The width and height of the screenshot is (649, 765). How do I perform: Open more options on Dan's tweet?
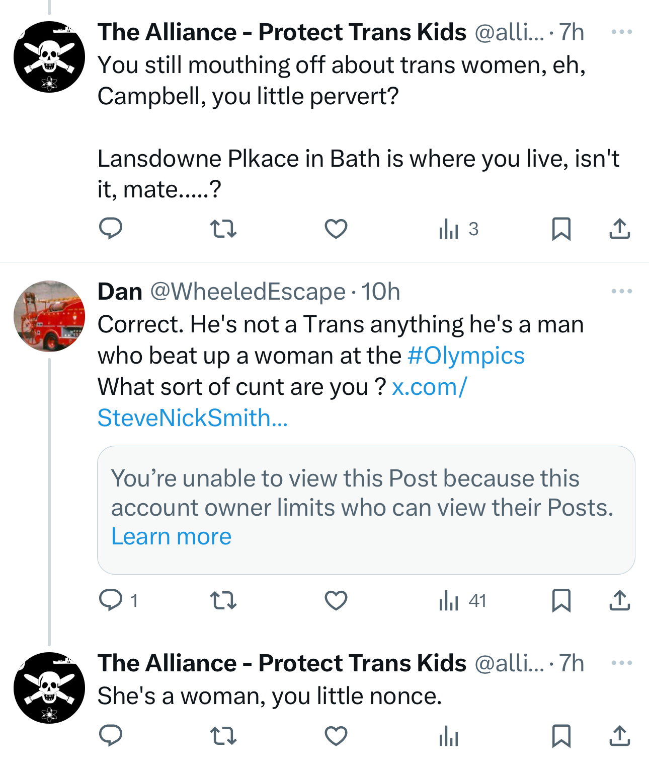(x=621, y=292)
